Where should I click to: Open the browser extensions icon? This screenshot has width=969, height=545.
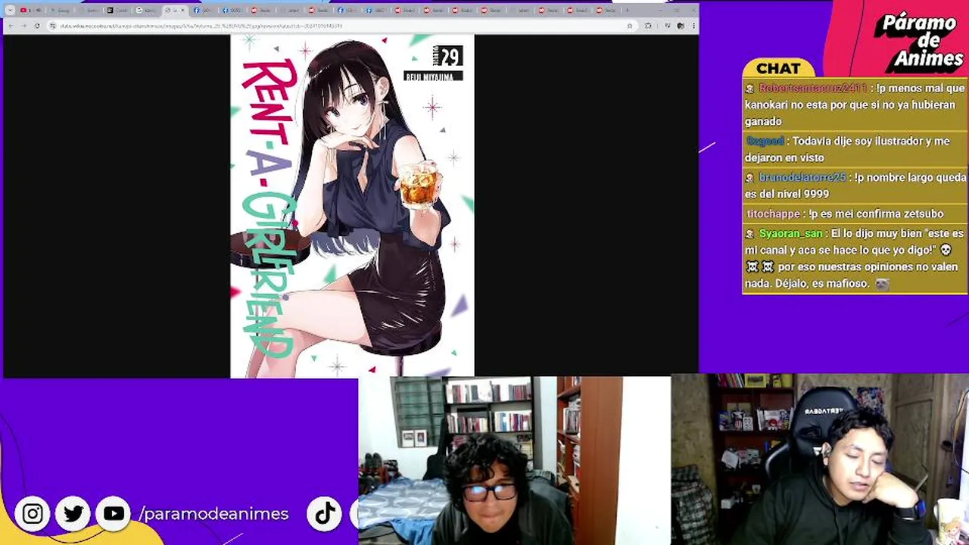pyautogui.click(x=648, y=26)
